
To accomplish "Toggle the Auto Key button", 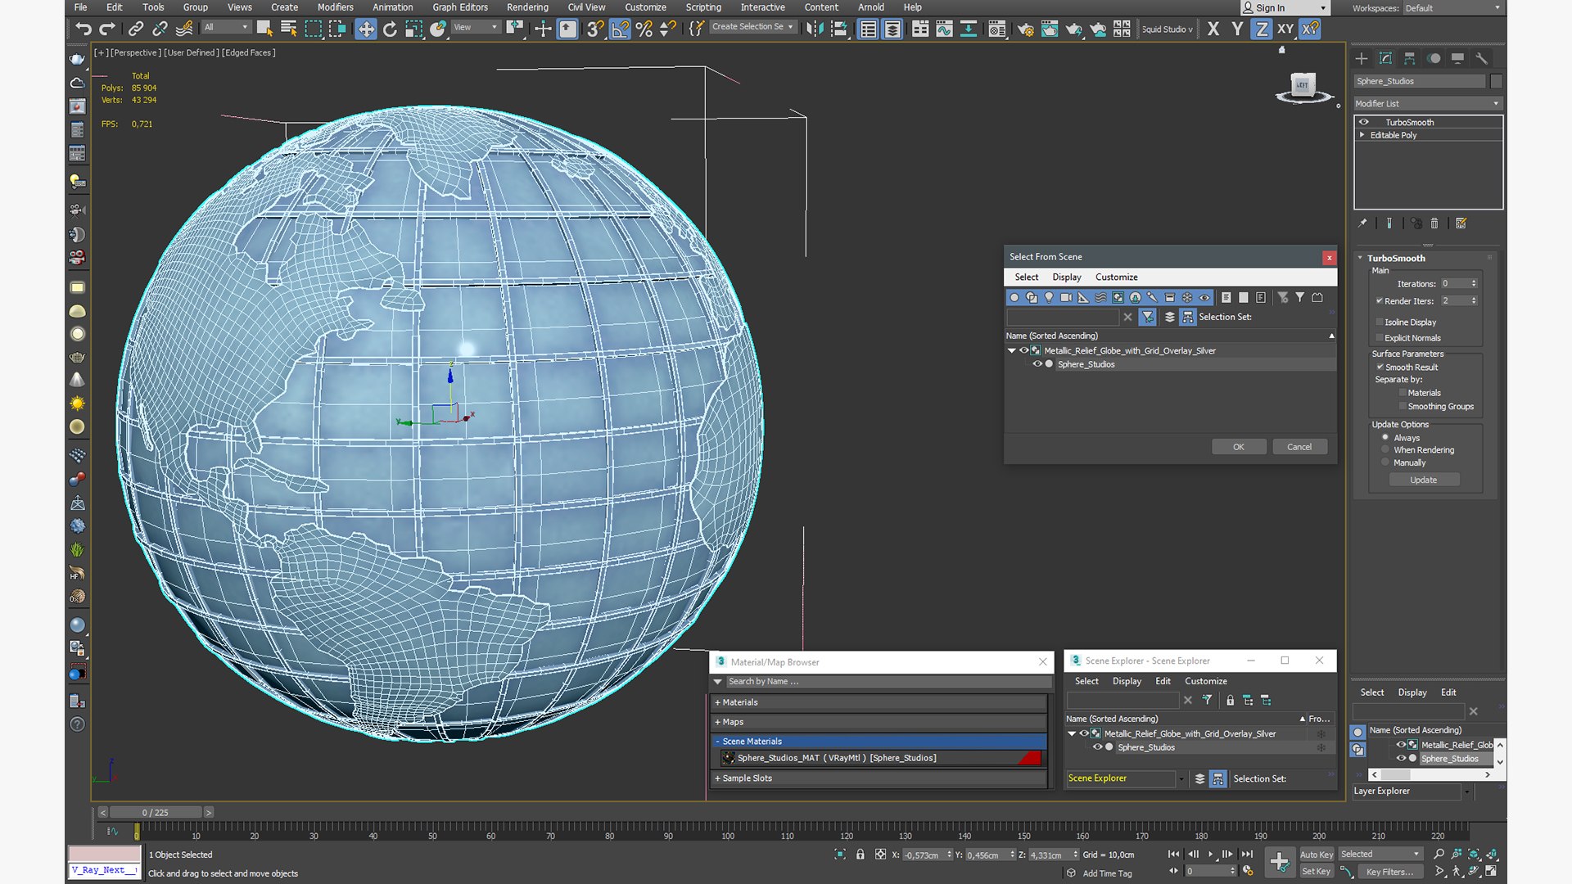I will tap(1317, 855).
